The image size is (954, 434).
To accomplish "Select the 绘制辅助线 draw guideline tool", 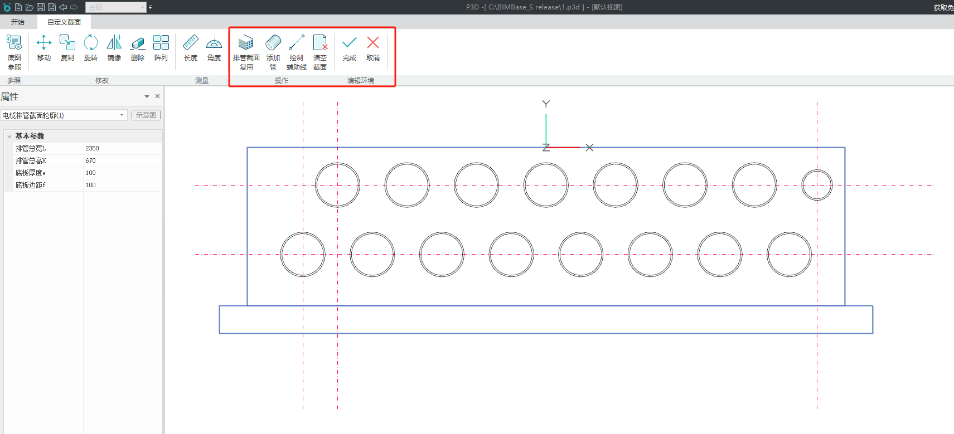I will 297,52.
